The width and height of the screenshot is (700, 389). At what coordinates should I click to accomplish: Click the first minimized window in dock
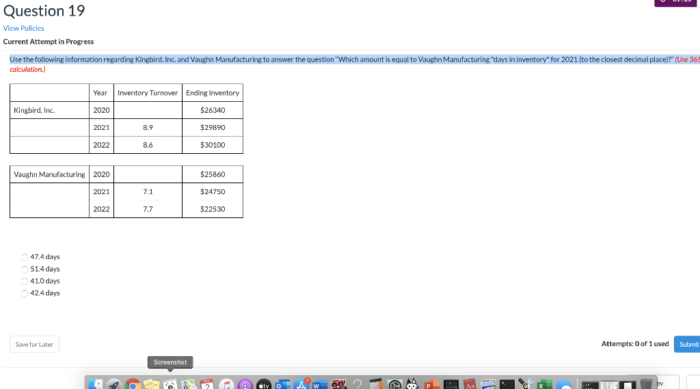[x=590, y=384]
